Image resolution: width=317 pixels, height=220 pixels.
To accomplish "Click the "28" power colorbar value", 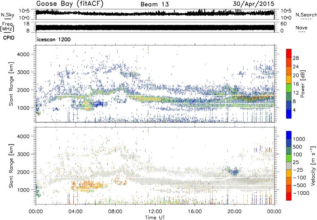I will click(x=296, y=58).
